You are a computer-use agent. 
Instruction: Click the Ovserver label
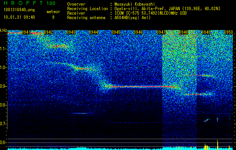coord(76,4)
